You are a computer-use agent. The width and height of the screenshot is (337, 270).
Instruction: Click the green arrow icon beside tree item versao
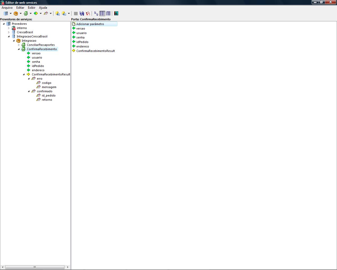pyautogui.click(x=29, y=53)
